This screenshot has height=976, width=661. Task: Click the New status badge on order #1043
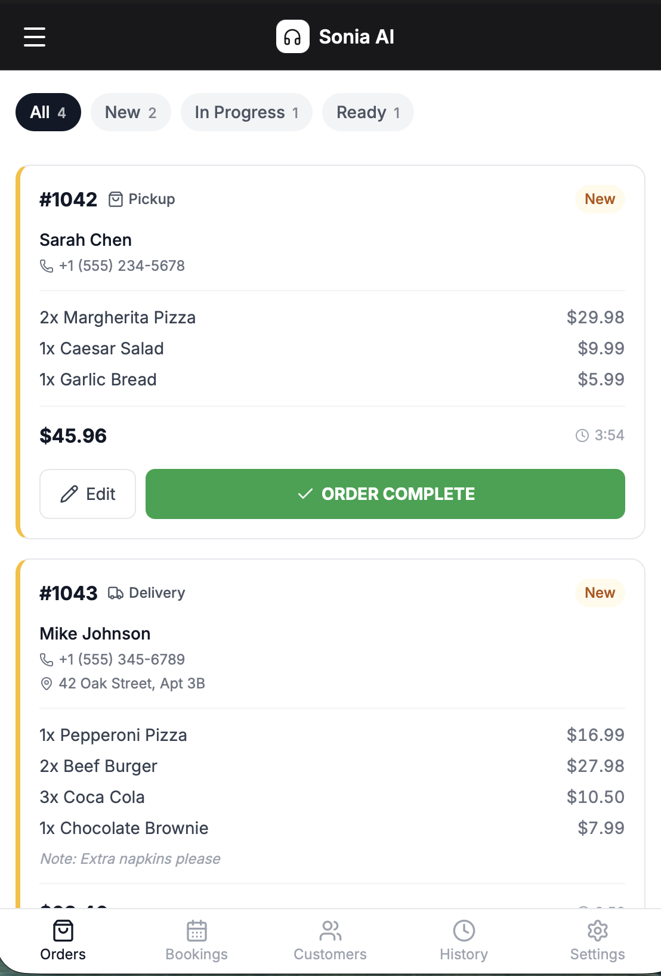point(600,593)
